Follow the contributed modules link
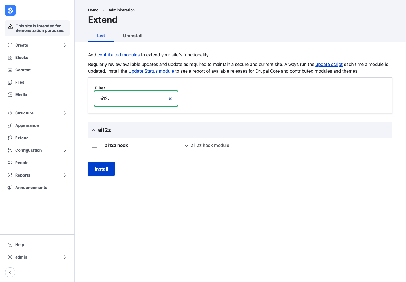The height and width of the screenshot is (282, 406). (118, 55)
